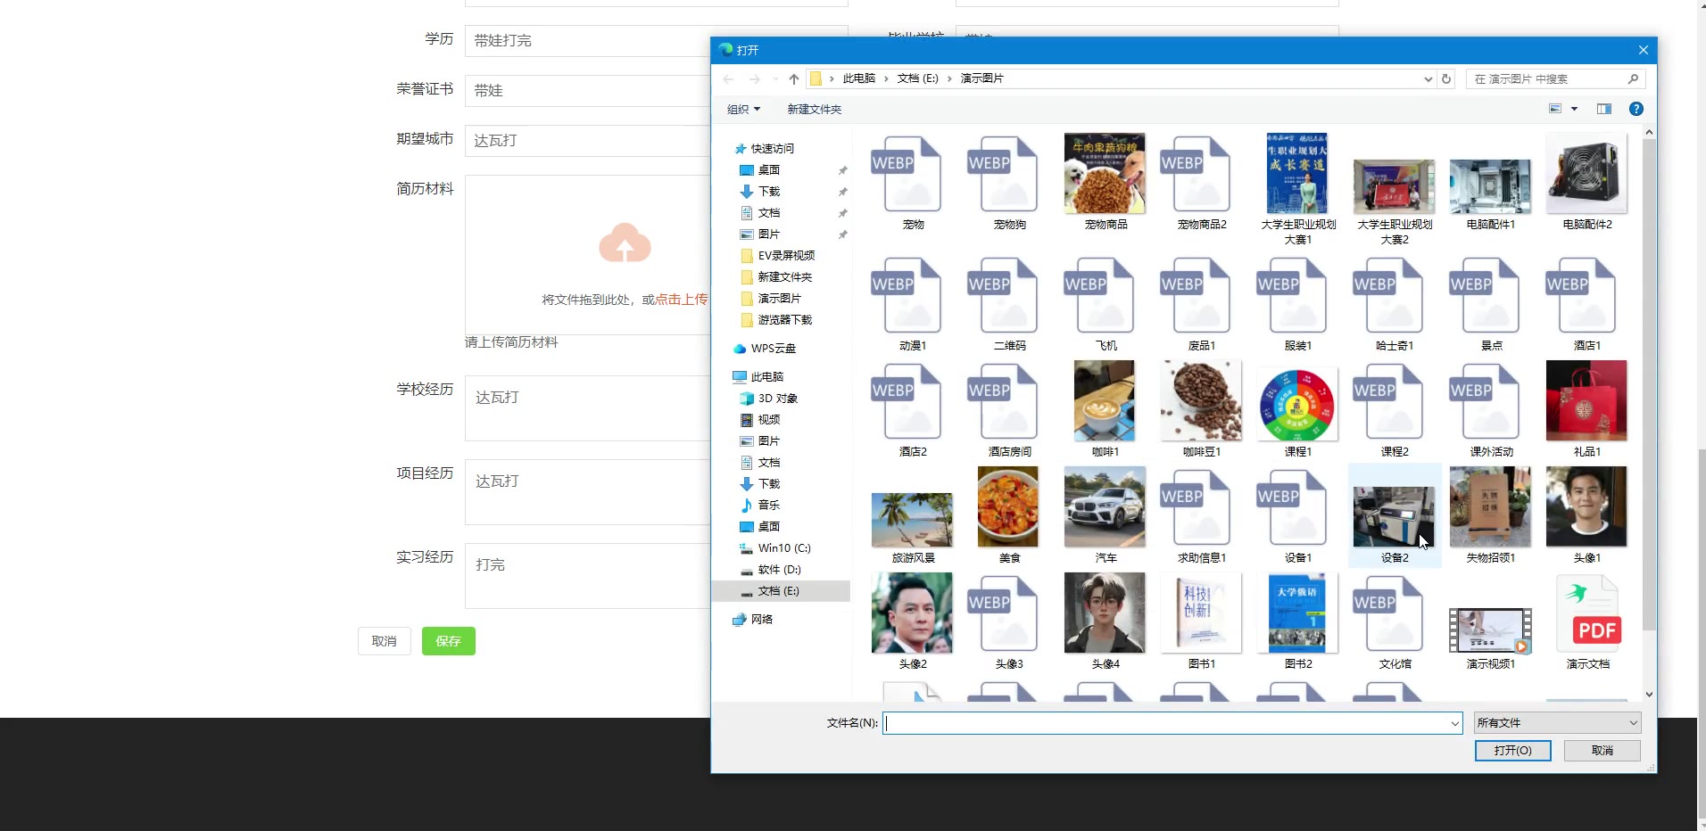
Task: Open the file dialog help
Action: 1636,109
